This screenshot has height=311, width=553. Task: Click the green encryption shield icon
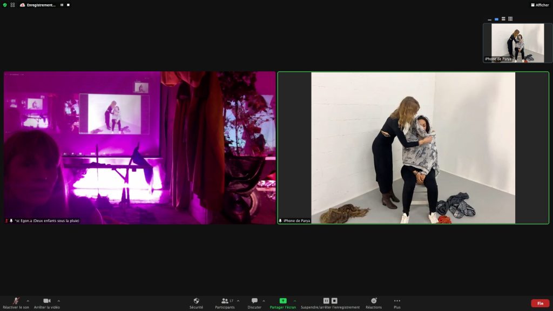click(x=5, y=5)
